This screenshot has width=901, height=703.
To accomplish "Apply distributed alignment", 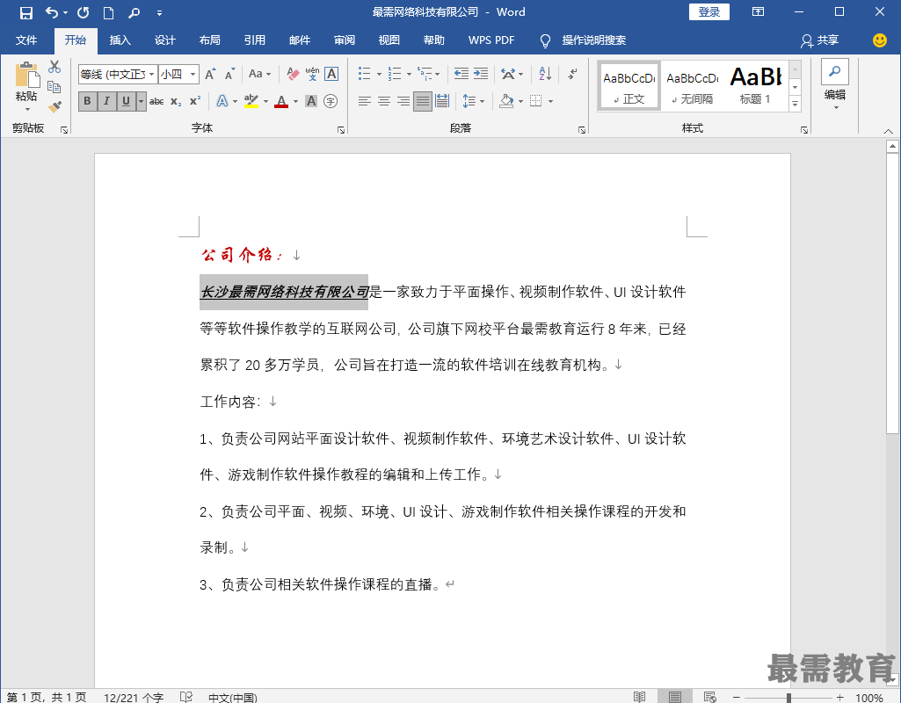I will (442, 102).
